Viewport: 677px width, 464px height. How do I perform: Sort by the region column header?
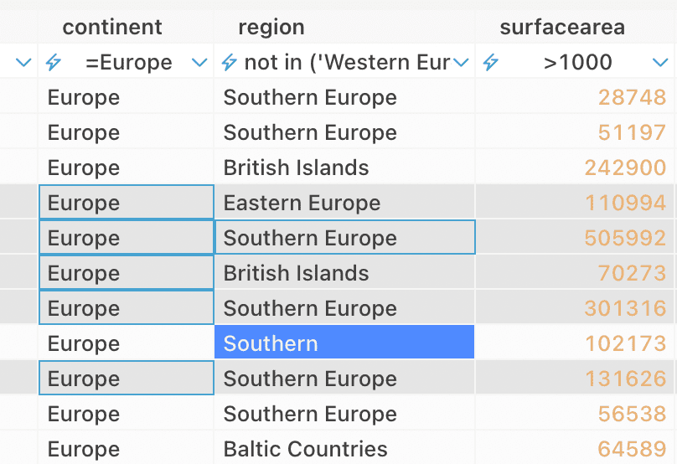tap(271, 27)
